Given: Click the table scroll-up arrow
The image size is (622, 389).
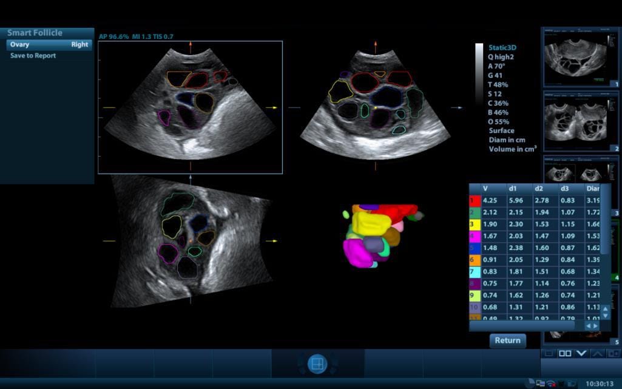Looking at the screenshot, I should tap(606, 308).
